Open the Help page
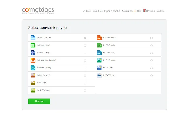This screenshot has width=189, height=118. 139,11
